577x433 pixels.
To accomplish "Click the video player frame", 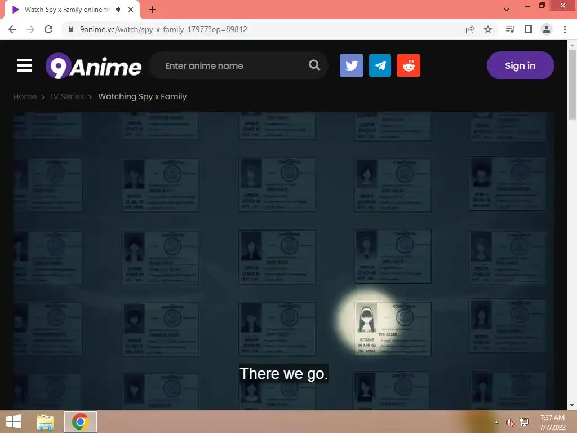I will point(283,260).
